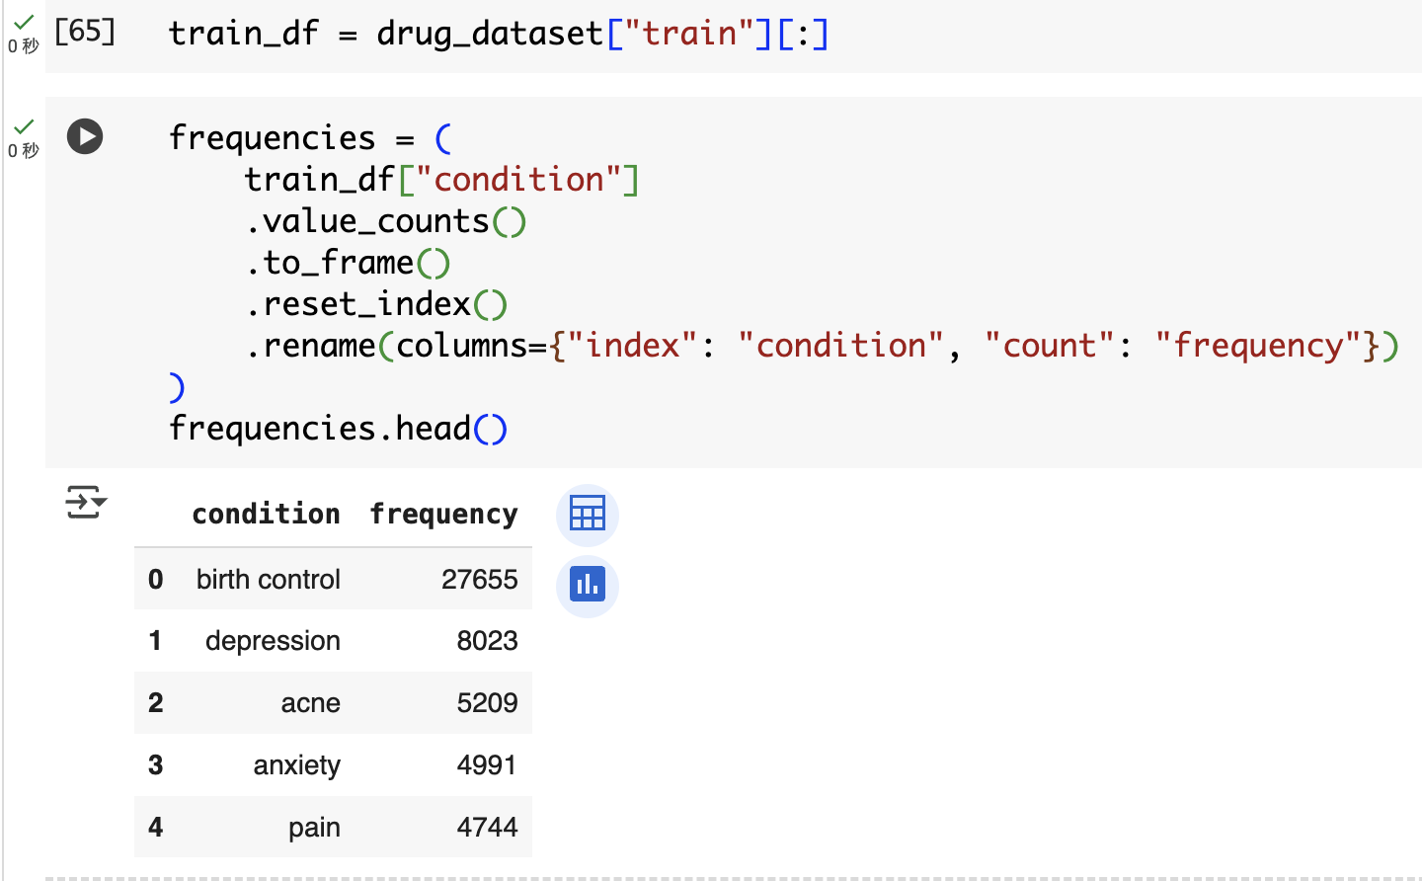Convert dataframe to interactive table icon
Image resolution: width=1422 pixels, height=881 pixels.
[x=588, y=514]
